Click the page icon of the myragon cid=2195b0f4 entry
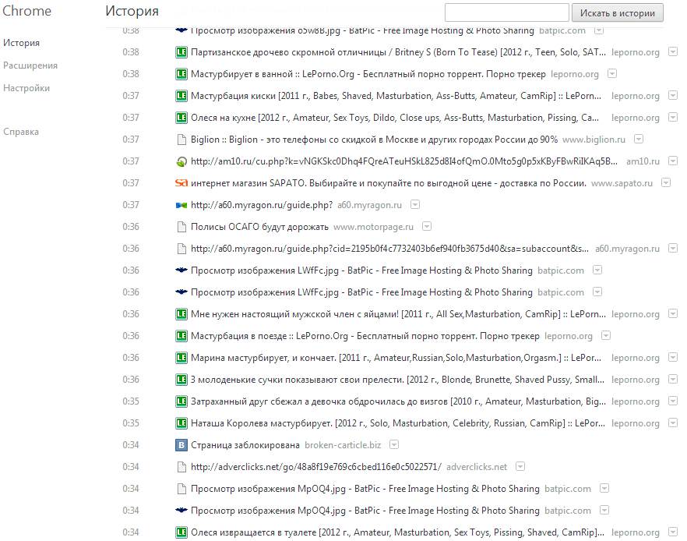This screenshot has height=541, width=687. click(x=181, y=249)
